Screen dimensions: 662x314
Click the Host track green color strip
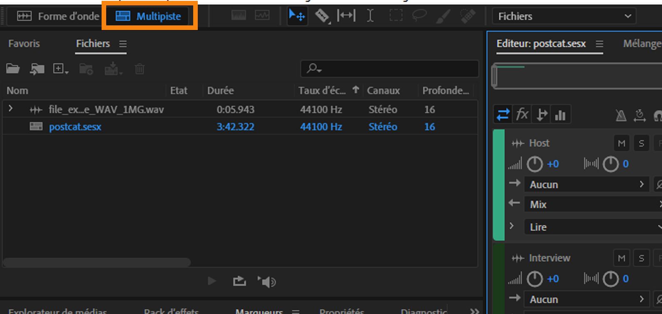coord(499,184)
